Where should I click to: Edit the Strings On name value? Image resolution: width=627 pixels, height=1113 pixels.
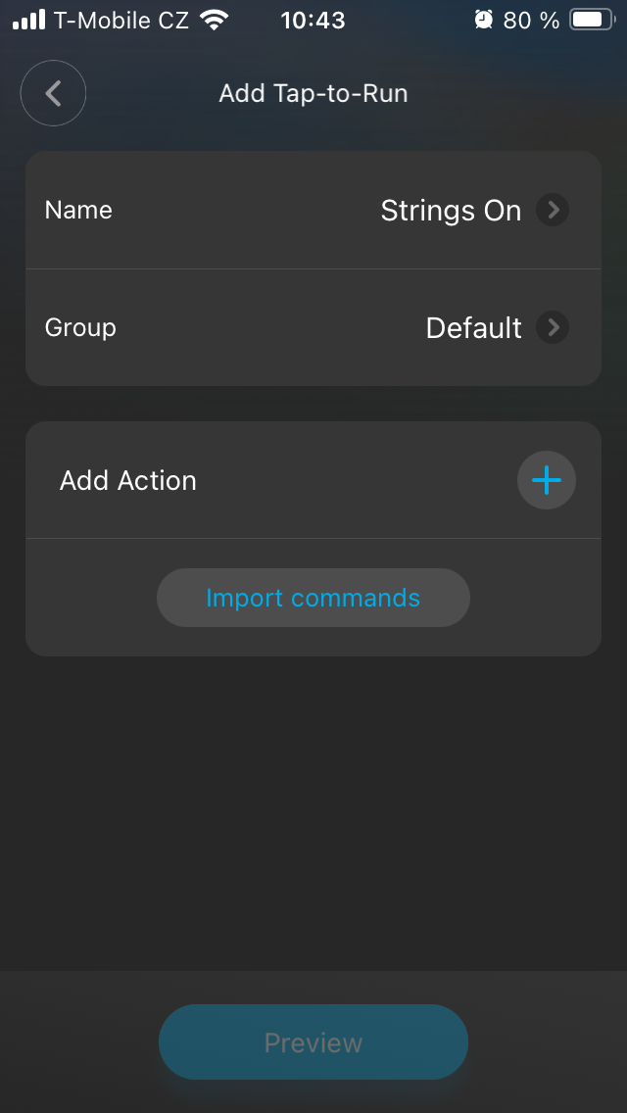pos(451,211)
